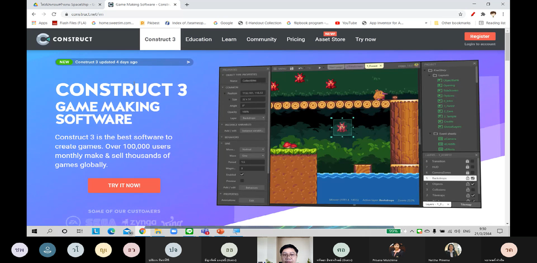
Task: Show hidden system tray icons
Action: pos(412,231)
